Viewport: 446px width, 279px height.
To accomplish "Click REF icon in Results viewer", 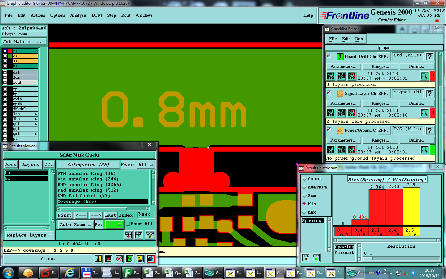I will 139,235.
